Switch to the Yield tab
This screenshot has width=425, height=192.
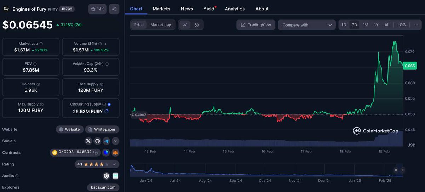[209, 9]
